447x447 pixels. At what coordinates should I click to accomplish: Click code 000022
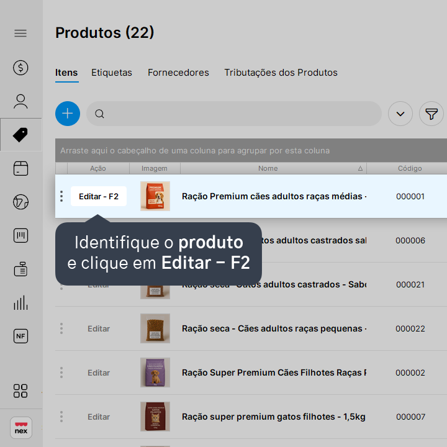410,328
